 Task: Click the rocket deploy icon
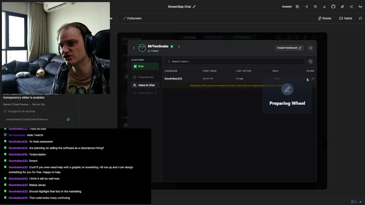342,7
